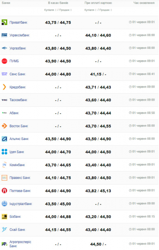Open the Укргазбанк bank link
Viewport: 159px width, 250px height.
pyautogui.click(x=18, y=48)
